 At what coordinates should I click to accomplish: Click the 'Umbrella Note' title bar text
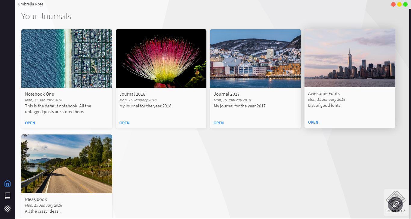pos(30,4)
